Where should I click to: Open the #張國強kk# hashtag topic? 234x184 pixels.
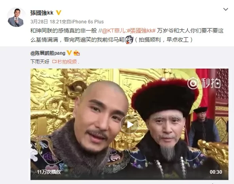coord(141,31)
